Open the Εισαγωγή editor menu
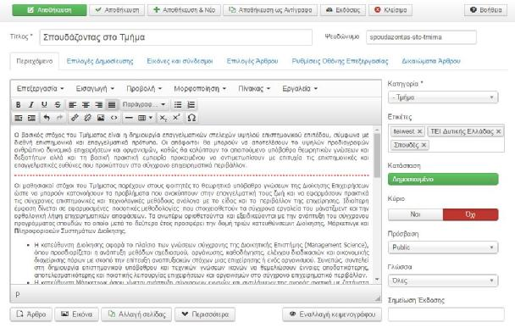Image resolution: width=515 pixels, height=328 pixels. (x=95, y=89)
